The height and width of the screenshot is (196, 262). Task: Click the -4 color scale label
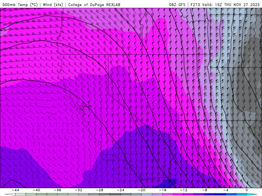(226, 190)
